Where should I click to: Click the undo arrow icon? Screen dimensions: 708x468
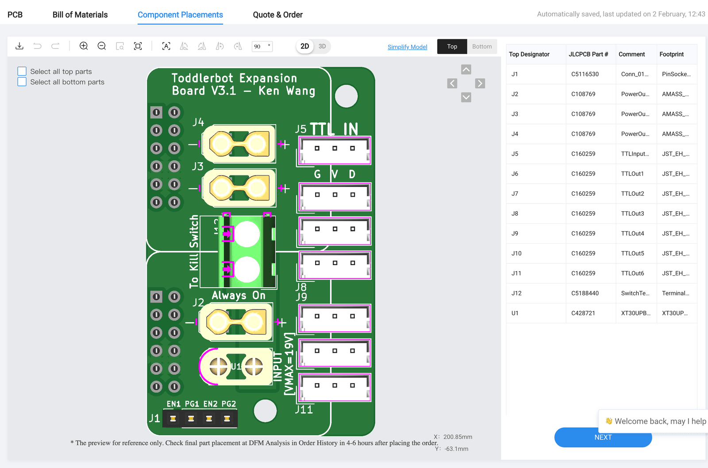click(38, 46)
